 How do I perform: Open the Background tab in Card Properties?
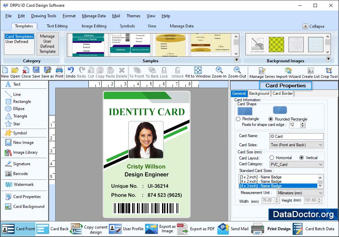(259, 93)
